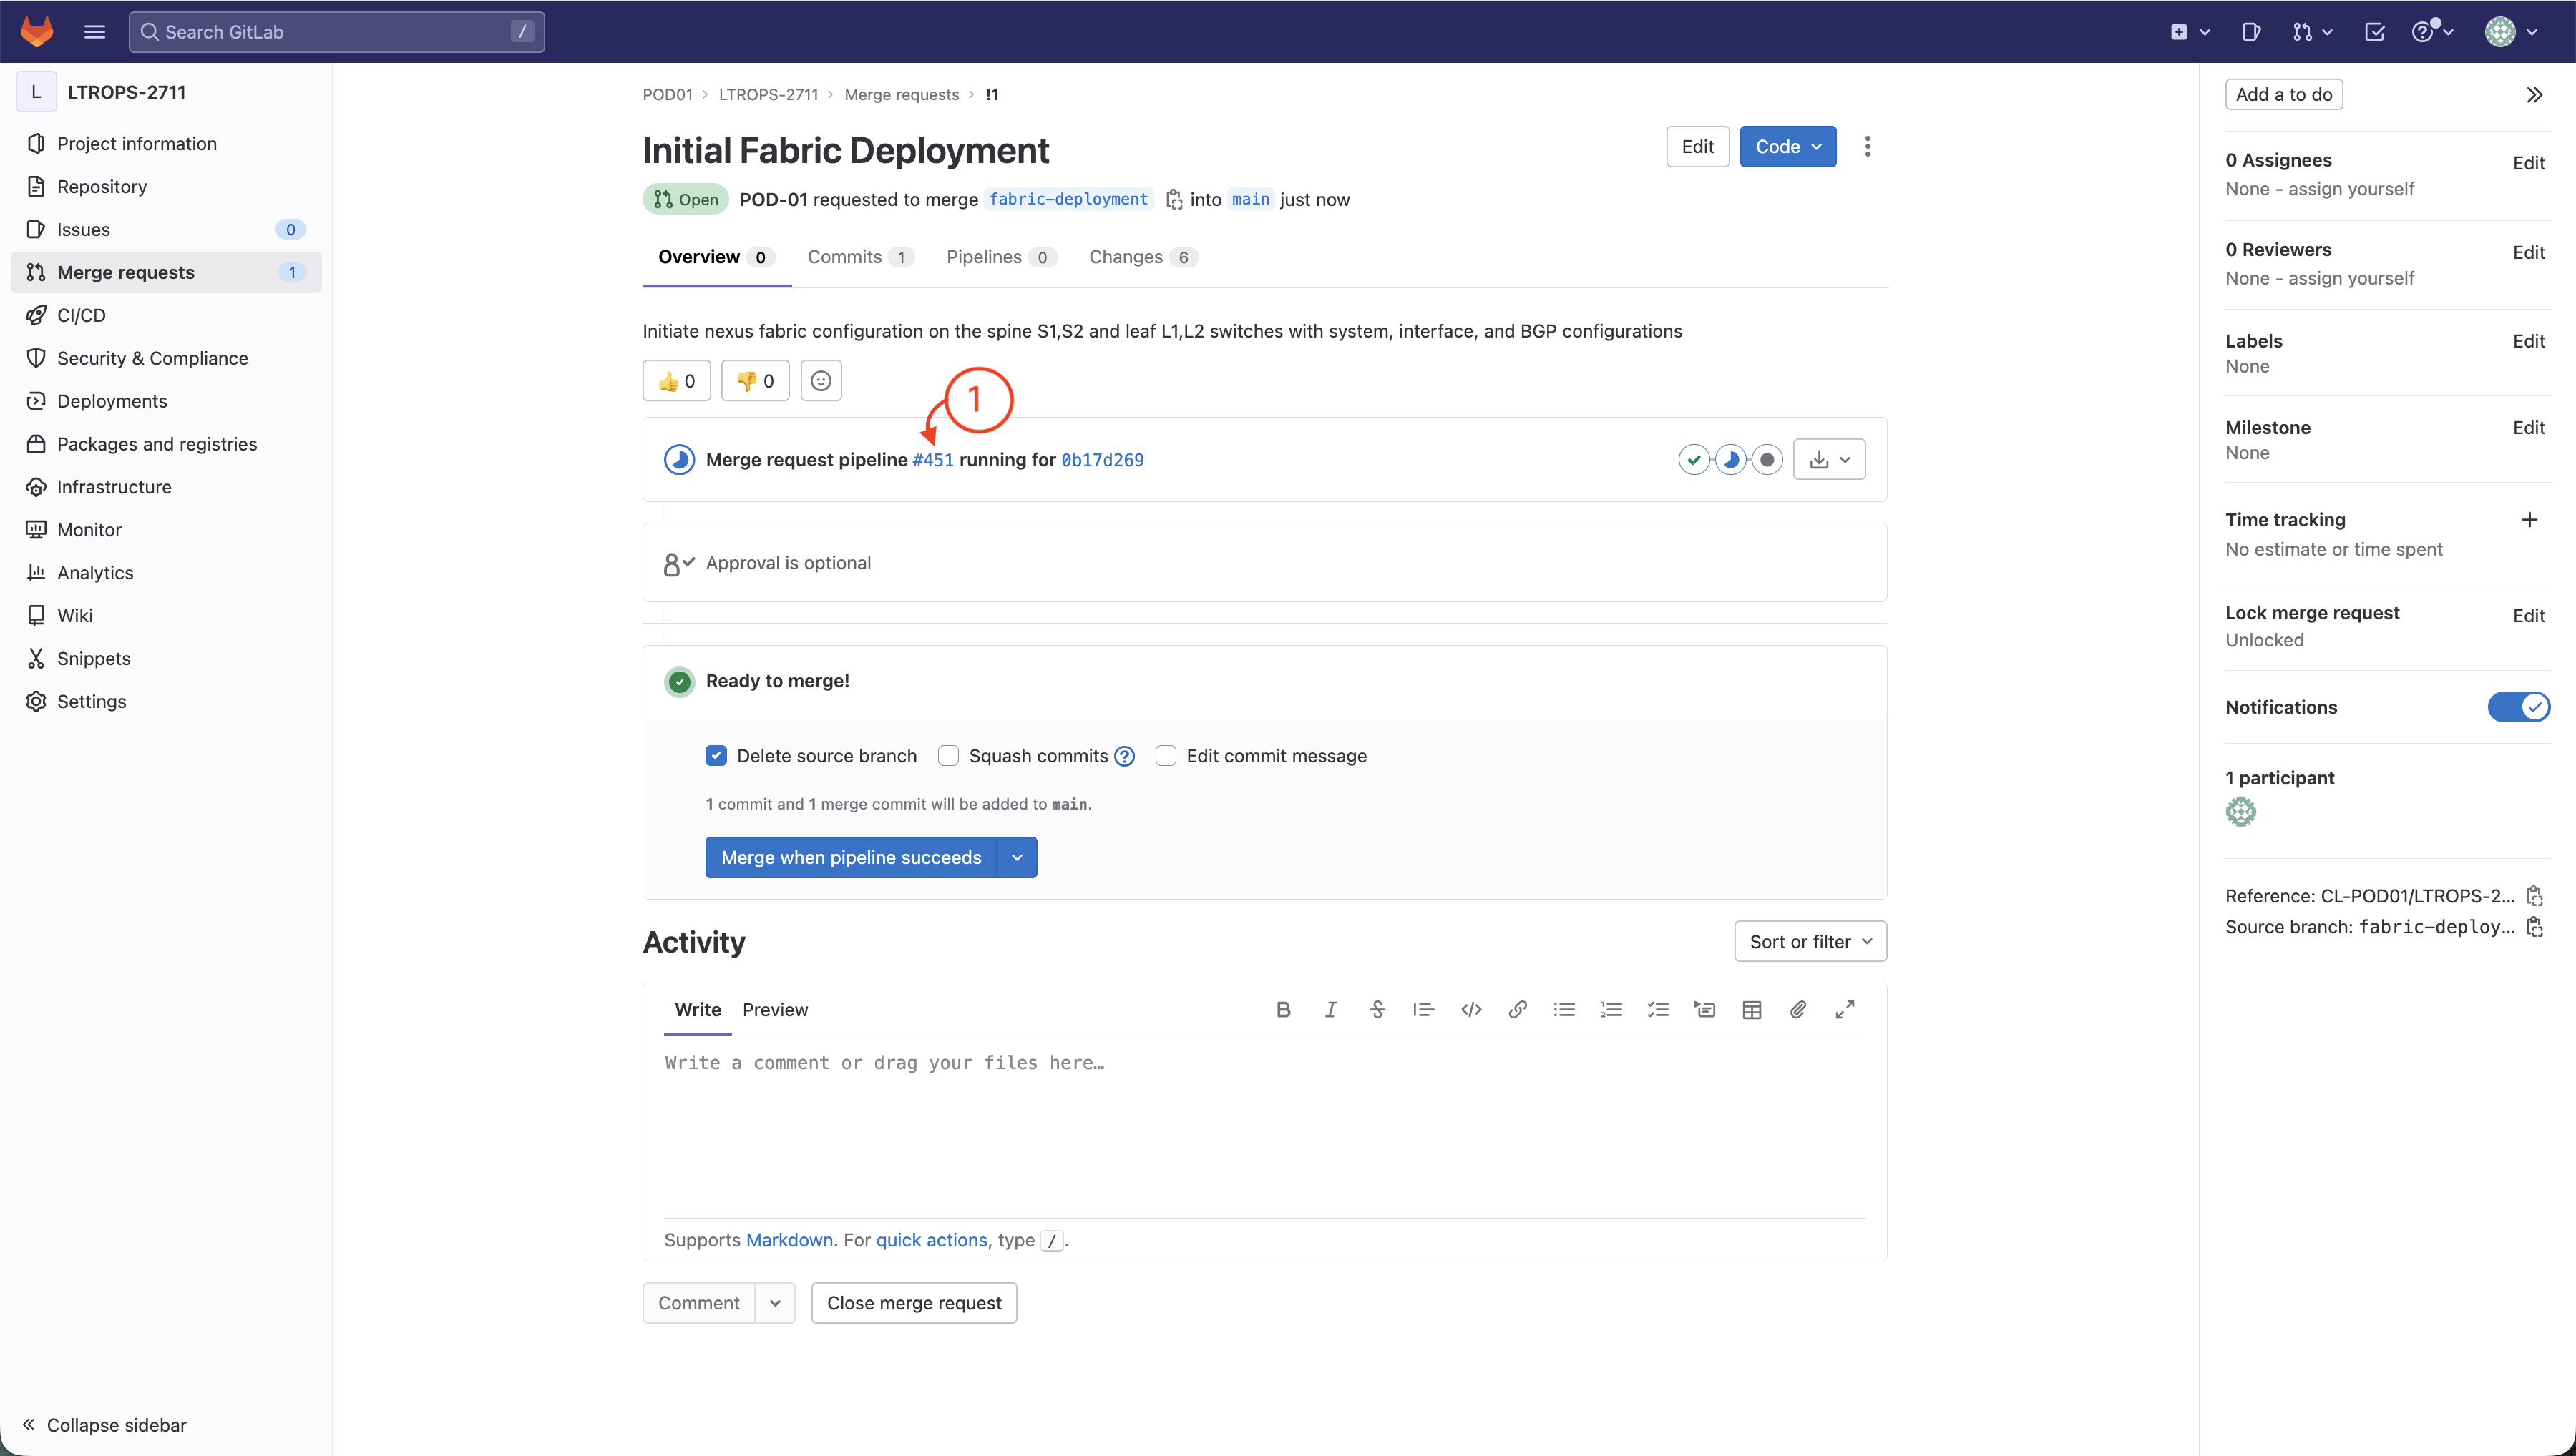Screen dimensions: 2576x1456
Task: Add emoji reaction with smiley icon
Action: 820,381
